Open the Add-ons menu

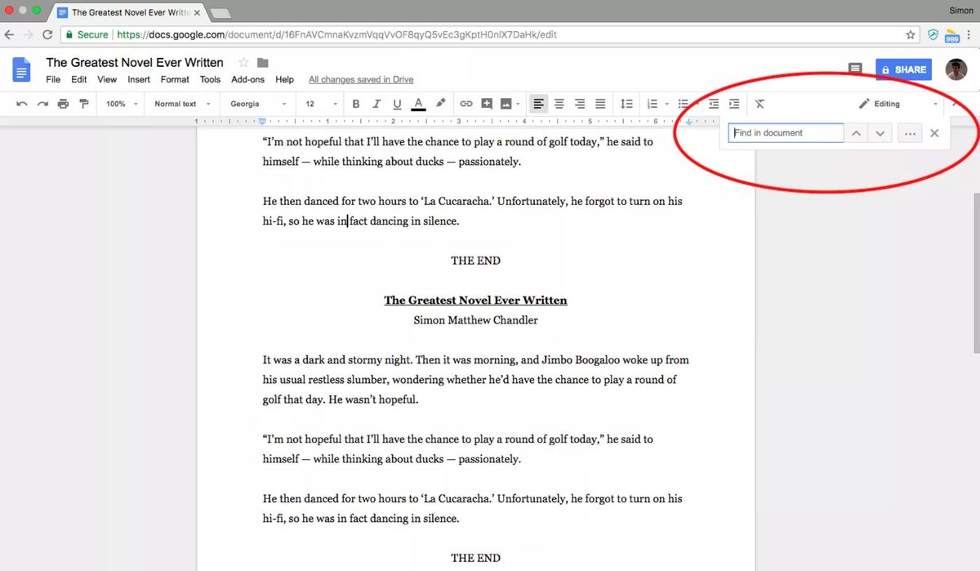(247, 79)
